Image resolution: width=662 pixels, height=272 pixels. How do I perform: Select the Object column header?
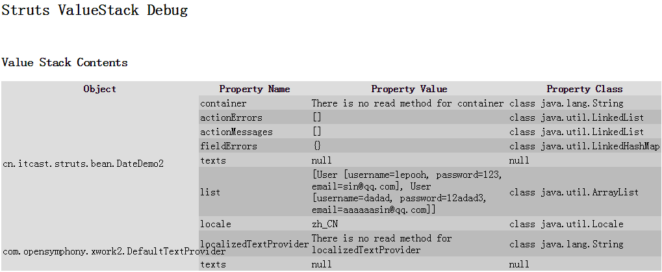point(100,89)
